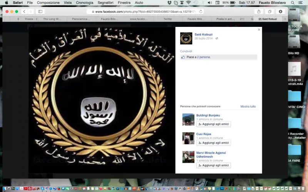Open Dropbox in the menu bar

click(169, 3)
